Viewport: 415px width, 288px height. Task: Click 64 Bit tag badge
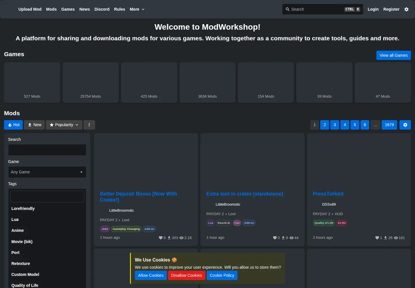click(x=342, y=223)
